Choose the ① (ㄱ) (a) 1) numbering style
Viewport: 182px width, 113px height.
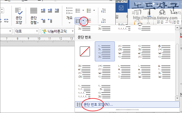(164, 51)
